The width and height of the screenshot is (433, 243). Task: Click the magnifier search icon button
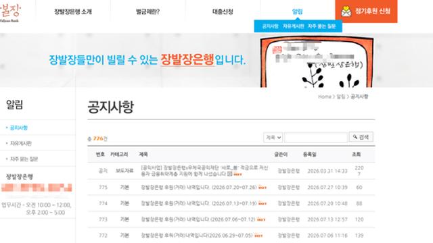(361, 137)
